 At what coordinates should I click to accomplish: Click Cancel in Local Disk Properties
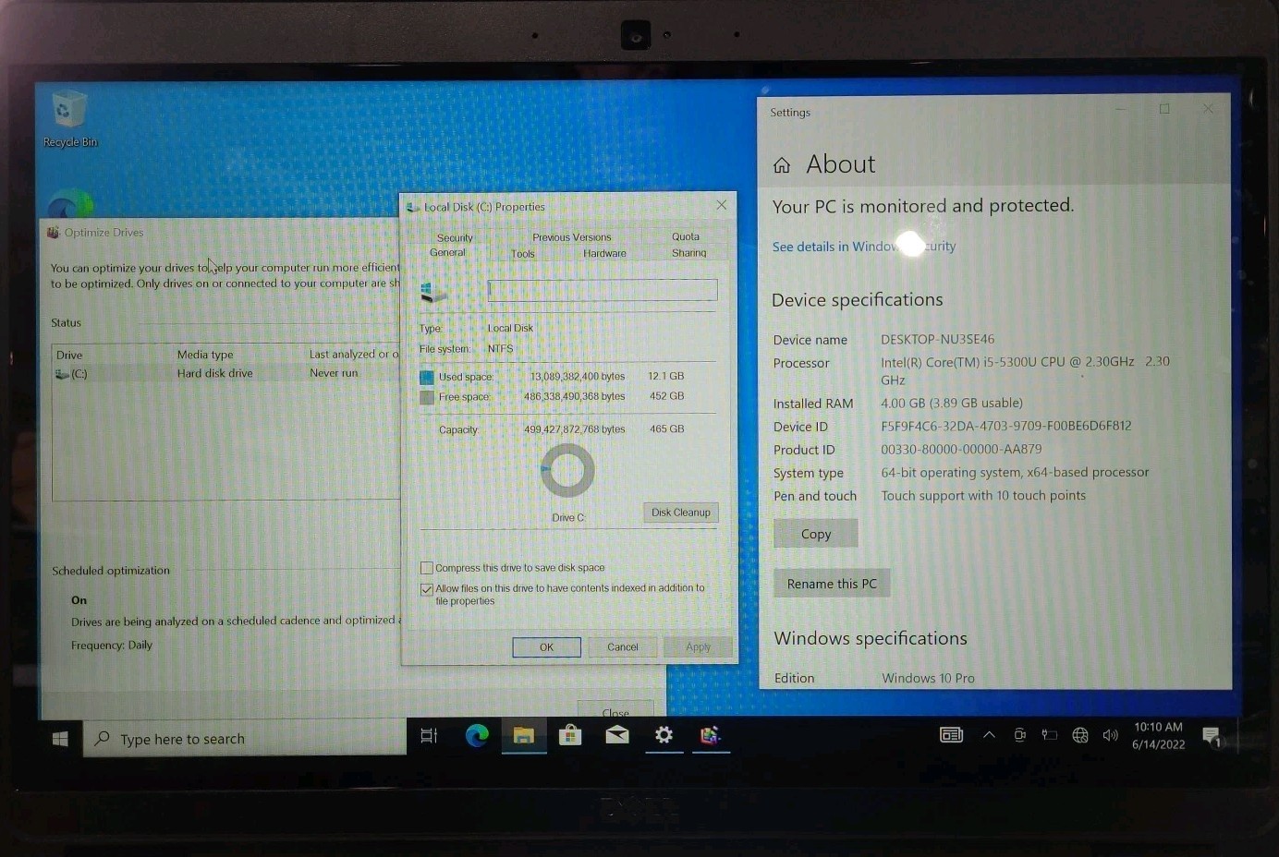(622, 647)
